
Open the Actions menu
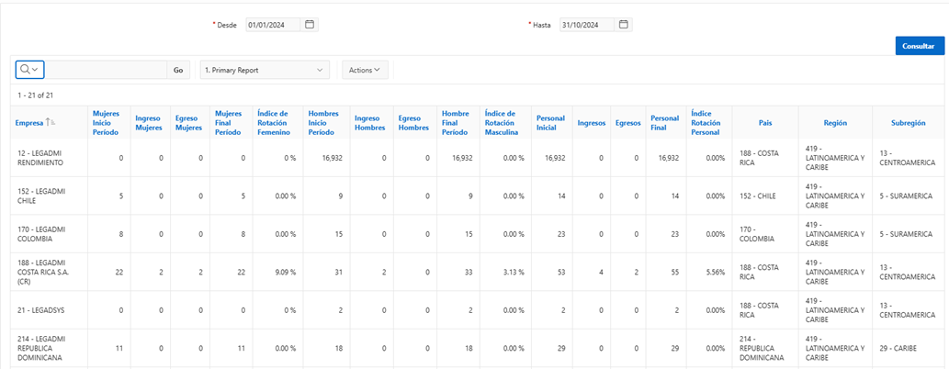pyautogui.click(x=365, y=70)
